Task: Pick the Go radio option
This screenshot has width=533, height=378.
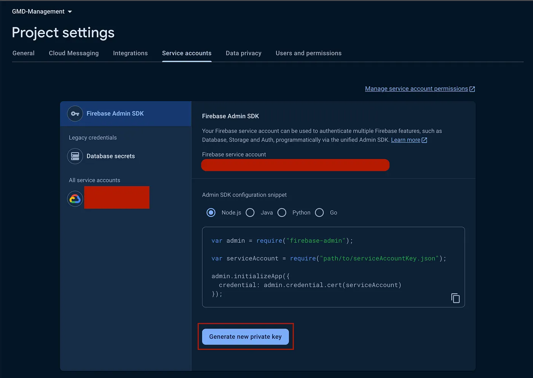Action: pos(319,213)
